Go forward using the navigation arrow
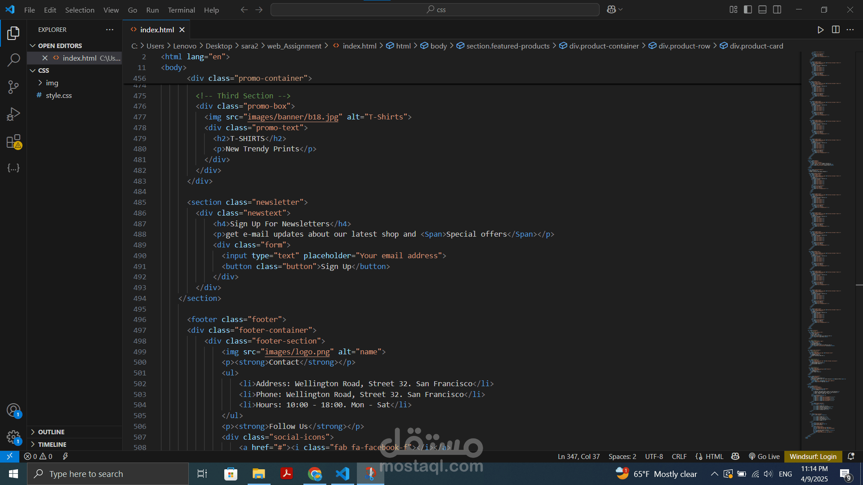This screenshot has width=863, height=485. point(259,10)
